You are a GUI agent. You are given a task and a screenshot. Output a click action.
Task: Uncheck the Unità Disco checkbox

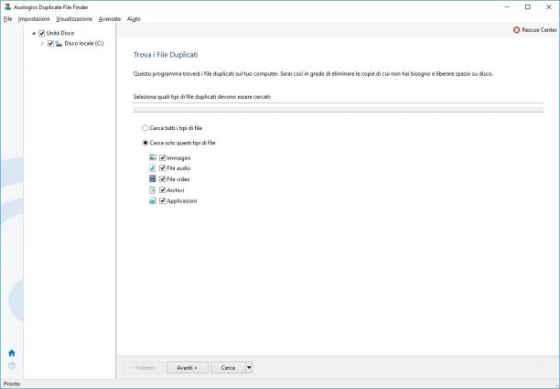point(41,33)
